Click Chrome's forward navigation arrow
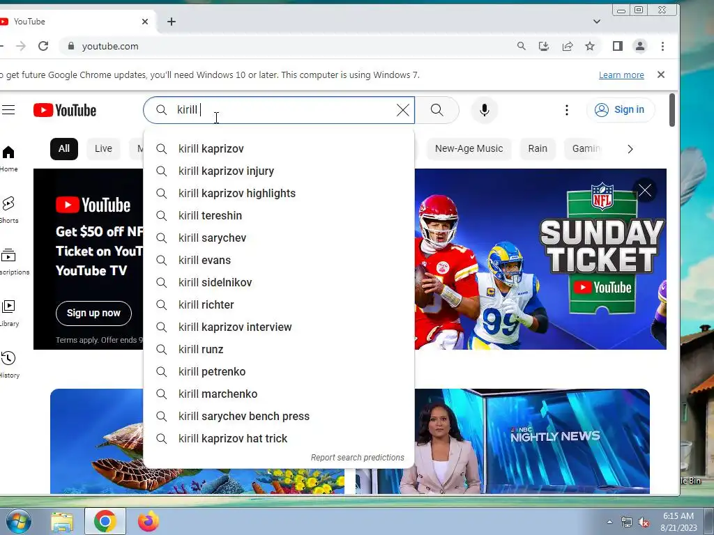This screenshot has width=714, height=535. [x=21, y=46]
